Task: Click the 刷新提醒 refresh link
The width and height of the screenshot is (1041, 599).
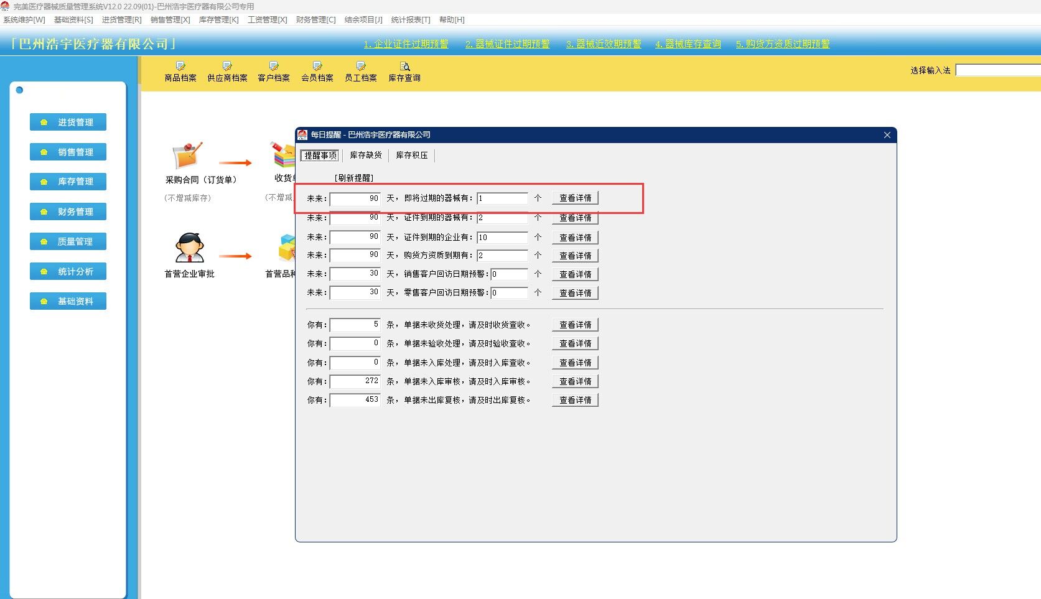Action: [x=354, y=178]
